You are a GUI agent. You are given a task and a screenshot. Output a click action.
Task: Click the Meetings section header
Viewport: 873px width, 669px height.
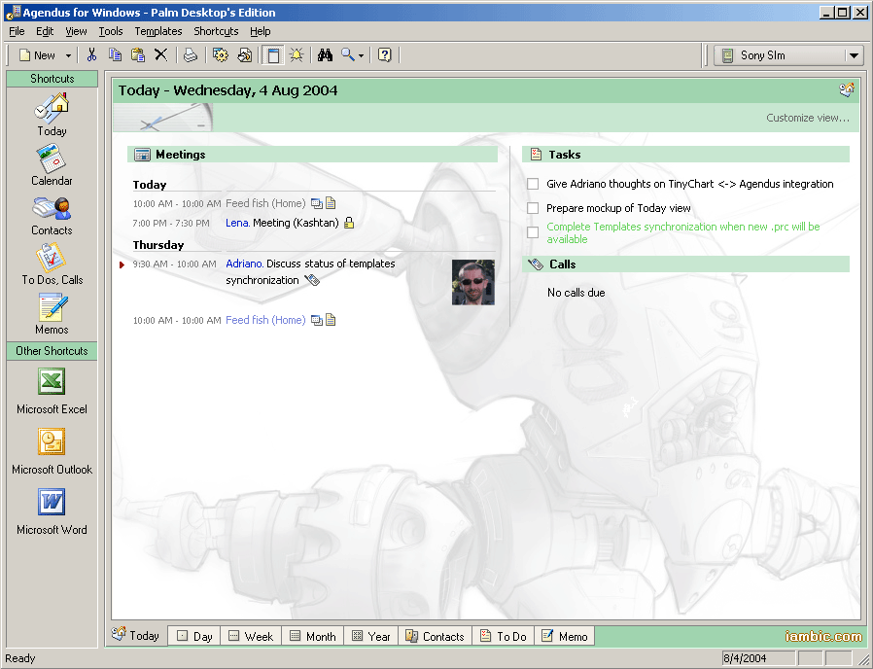click(312, 155)
